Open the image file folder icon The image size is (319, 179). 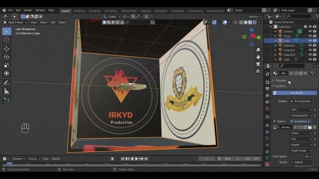[310, 127]
